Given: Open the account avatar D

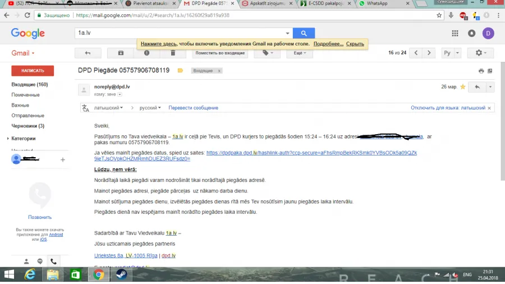Looking at the screenshot, I should (488, 33).
